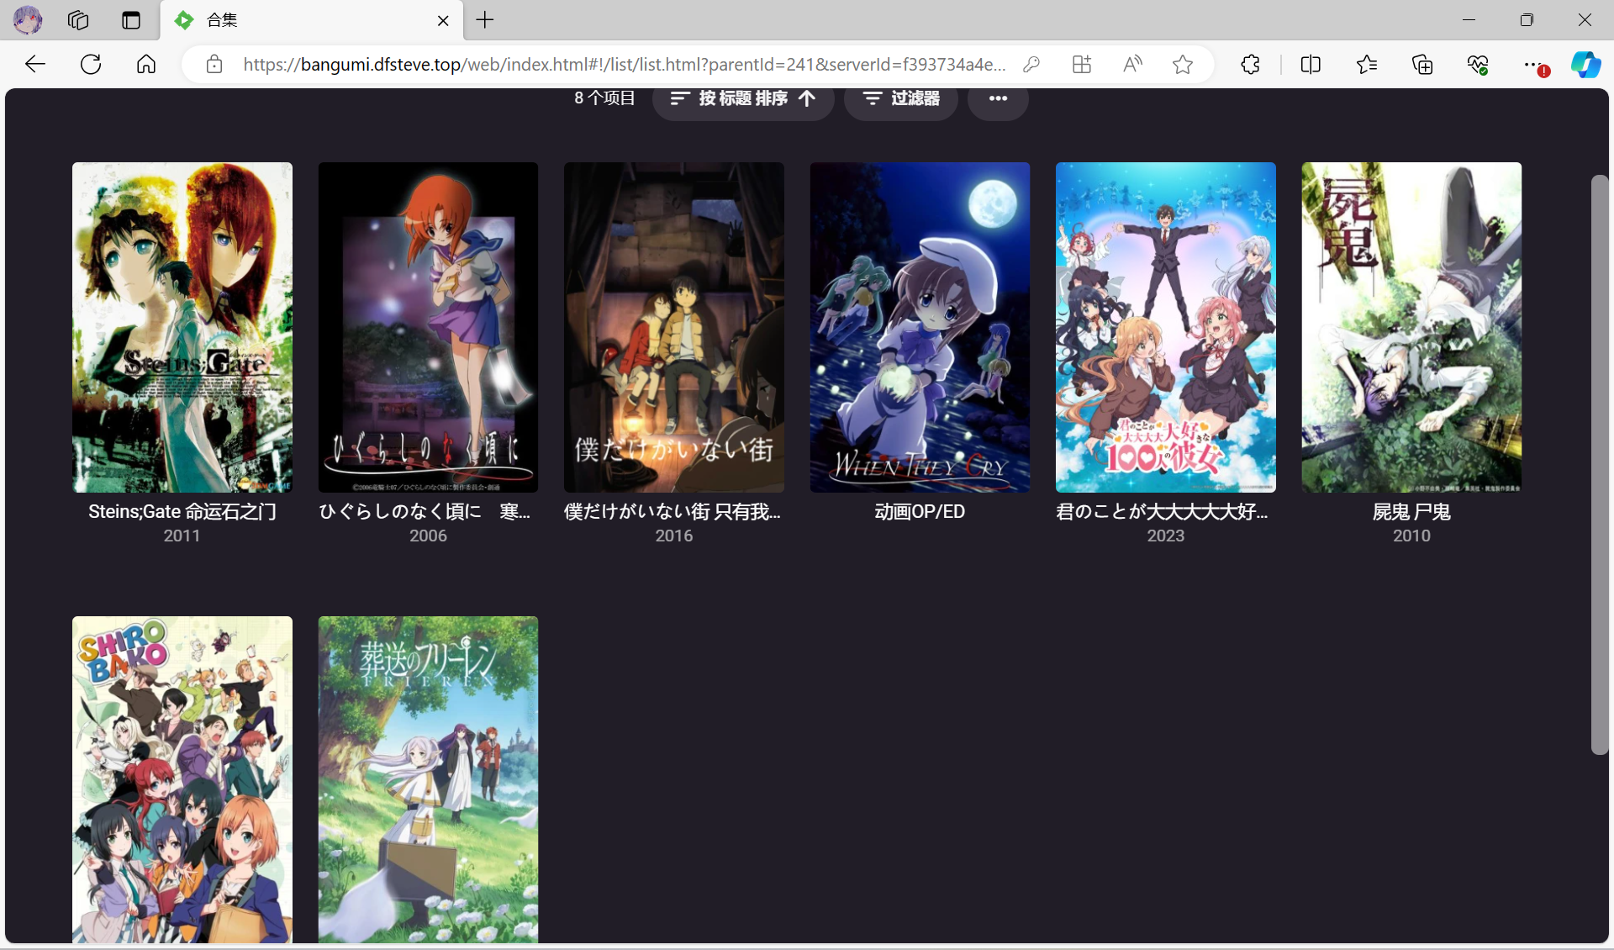Open 100人の彼女 poster thumbnail

tap(1166, 327)
